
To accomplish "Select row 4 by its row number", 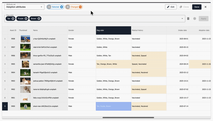I will (x=5, y=64).
